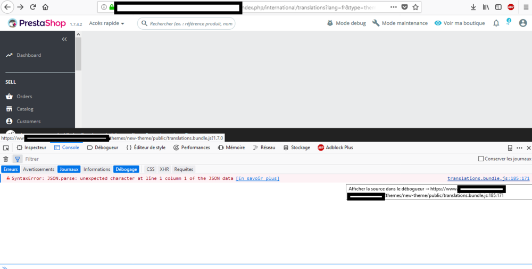Close the developer tools panel

pyautogui.click(x=529, y=148)
